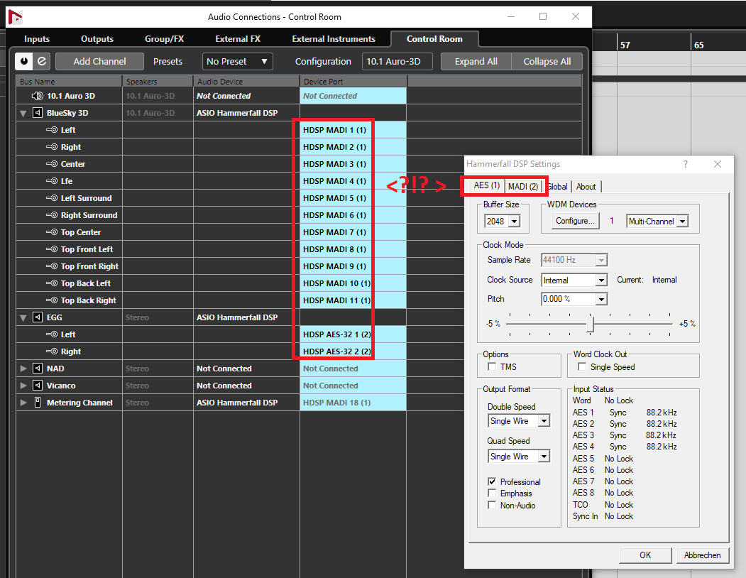Expand the Vicanco bus
This screenshot has width=746, height=578.
click(23, 386)
